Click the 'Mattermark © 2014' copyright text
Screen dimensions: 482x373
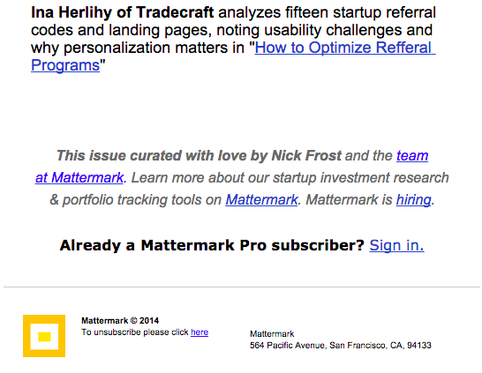[120, 321]
